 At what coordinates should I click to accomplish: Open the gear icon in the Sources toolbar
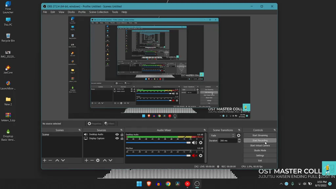97,160
